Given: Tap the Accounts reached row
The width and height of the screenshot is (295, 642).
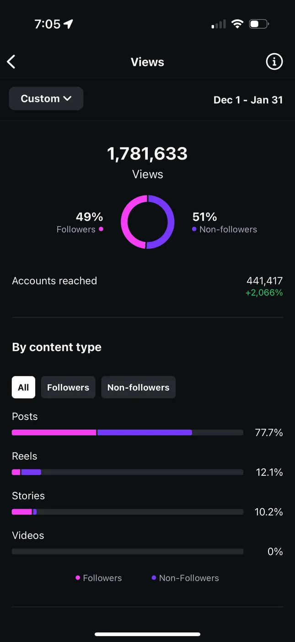Looking at the screenshot, I should (x=147, y=286).
